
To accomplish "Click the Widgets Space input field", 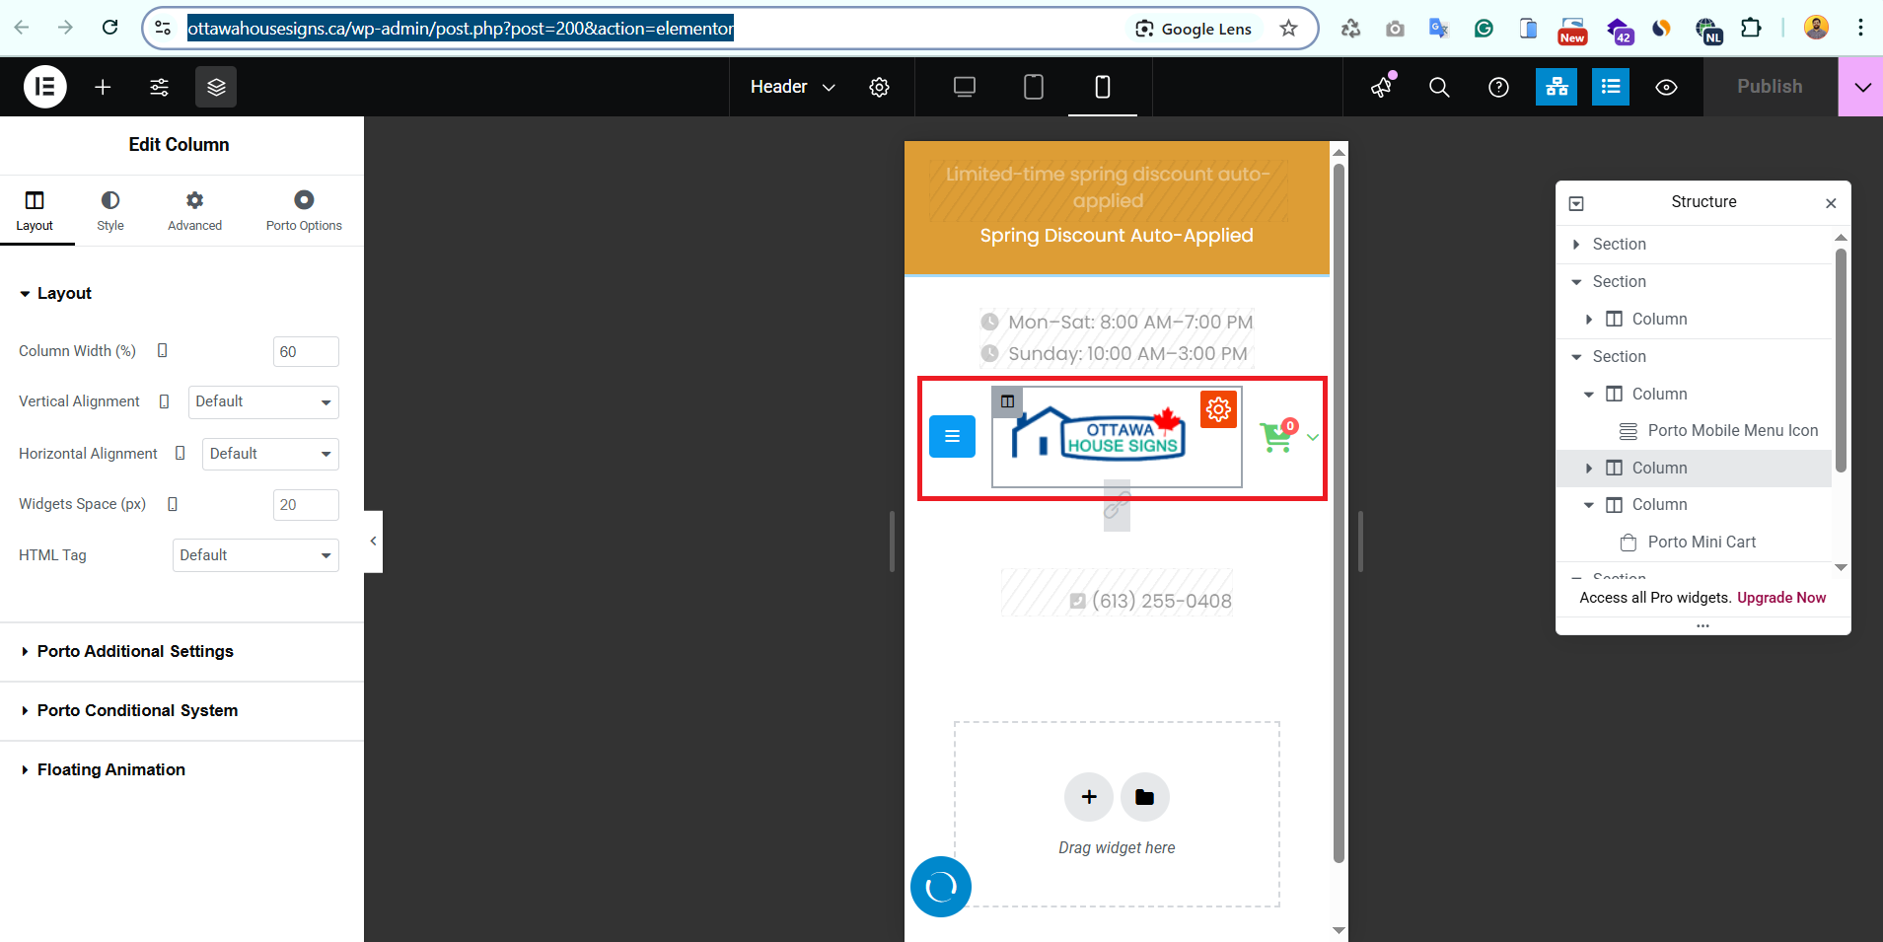I will pos(306,504).
